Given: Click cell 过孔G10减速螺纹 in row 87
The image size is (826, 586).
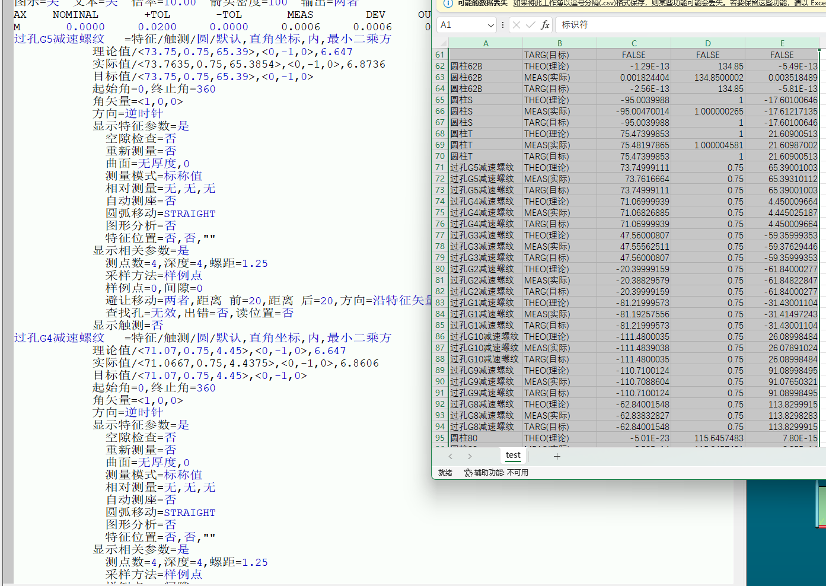Looking at the screenshot, I should click(x=486, y=348).
